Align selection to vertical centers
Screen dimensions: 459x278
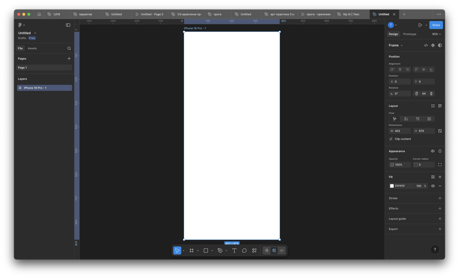point(424,69)
